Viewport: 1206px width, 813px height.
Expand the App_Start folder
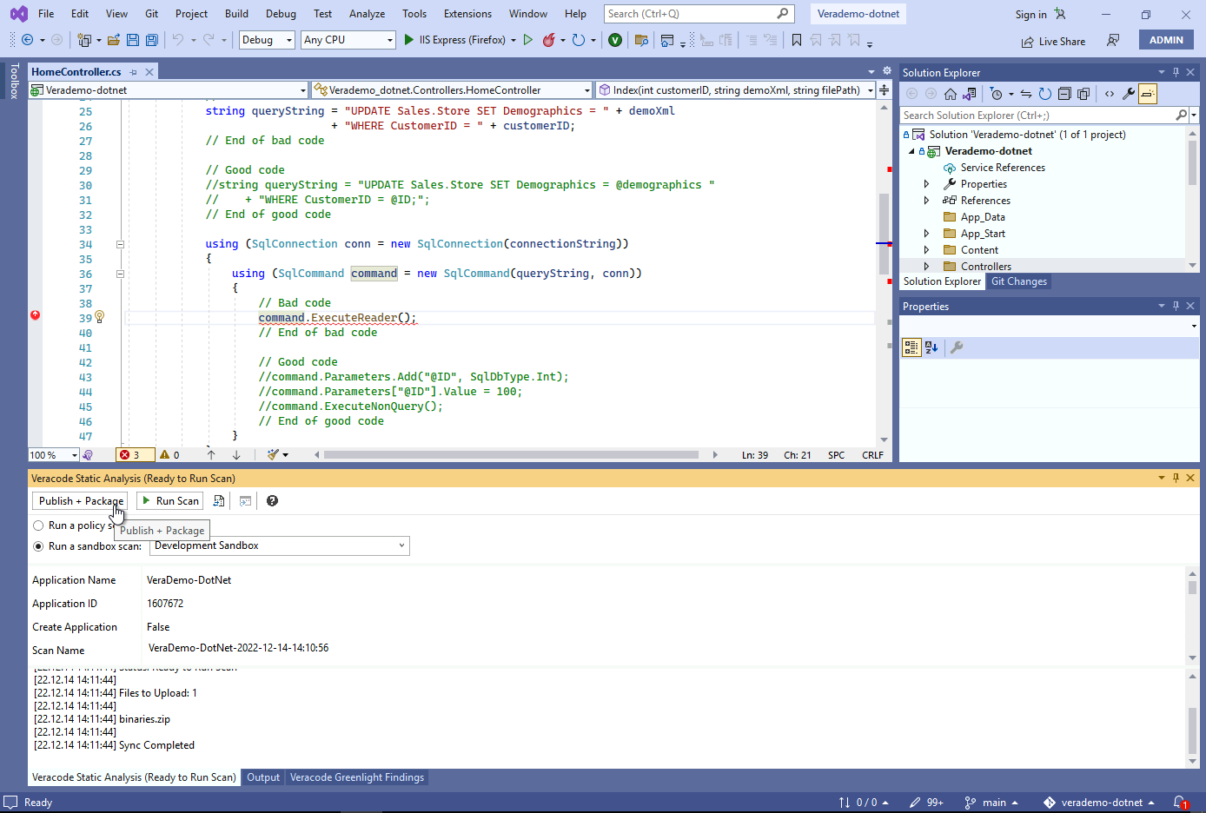(x=926, y=234)
